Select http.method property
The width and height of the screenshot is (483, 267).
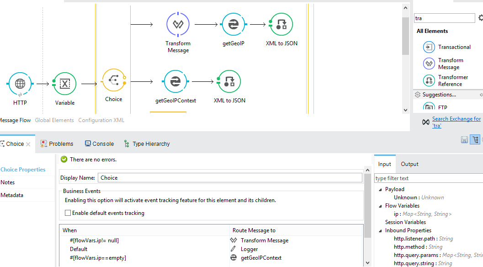click(x=418, y=247)
